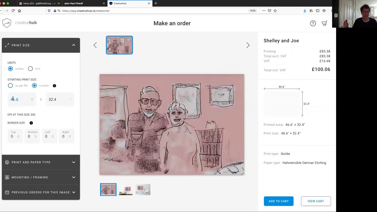This screenshot has width=377, height=212.
Task: Close the John-Paul Flintoff tab
Action: tap(104, 3)
